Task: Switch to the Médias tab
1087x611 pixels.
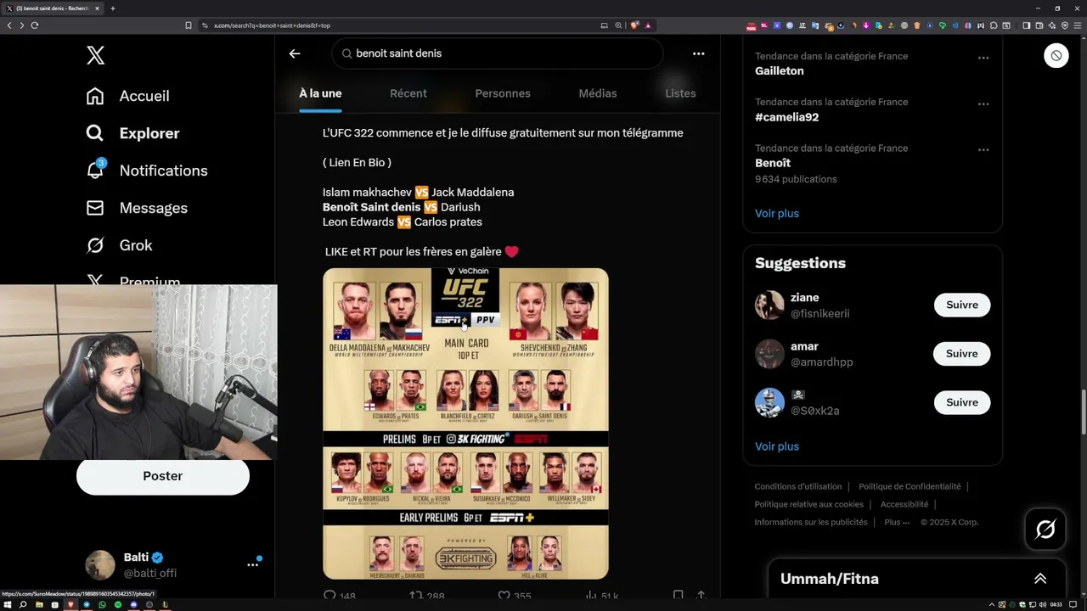Action: [598, 93]
